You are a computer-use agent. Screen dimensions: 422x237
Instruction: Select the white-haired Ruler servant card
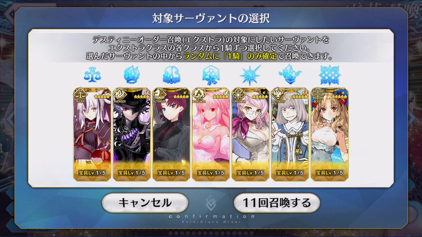92,134
